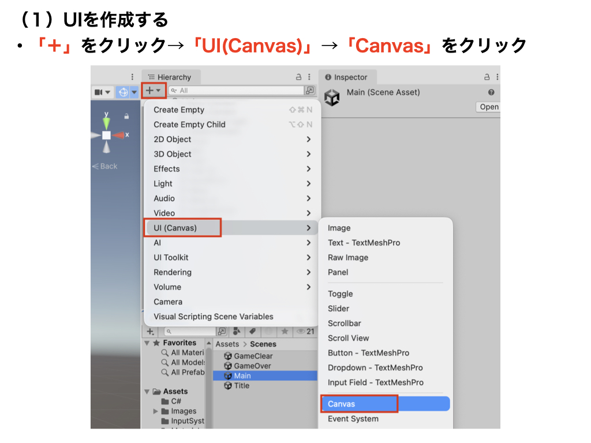
Task: Collapse the Favorites section in Project panel
Action: pyautogui.click(x=147, y=343)
